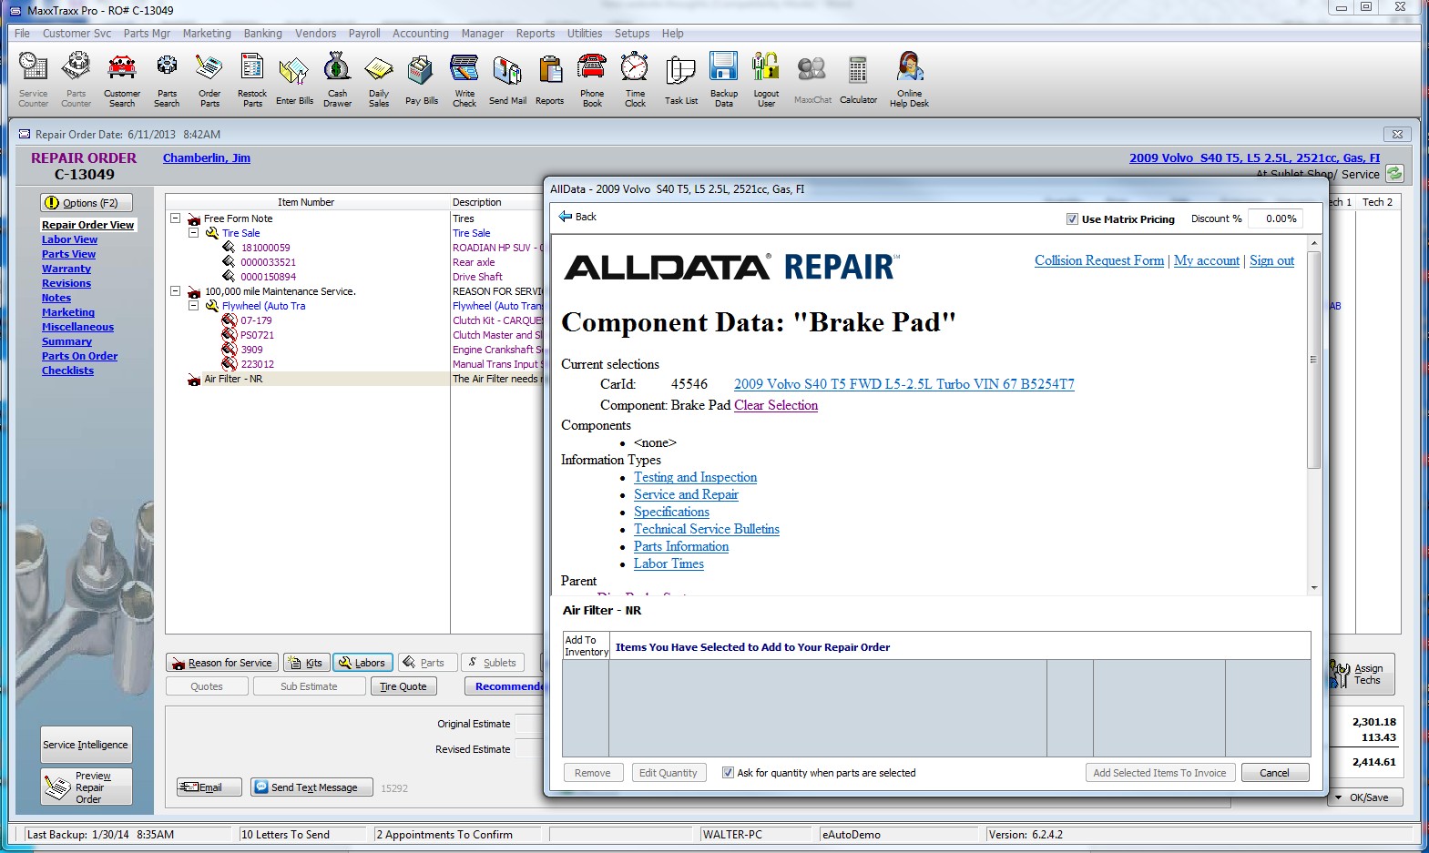The height and width of the screenshot is (853, 1429).
Task: Click the Tire Quote button
Action: point(403,686)
